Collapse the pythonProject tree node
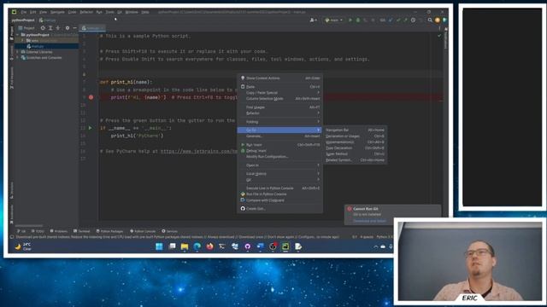The height and width of the screenshot is (307, 547). coord(18,35)
